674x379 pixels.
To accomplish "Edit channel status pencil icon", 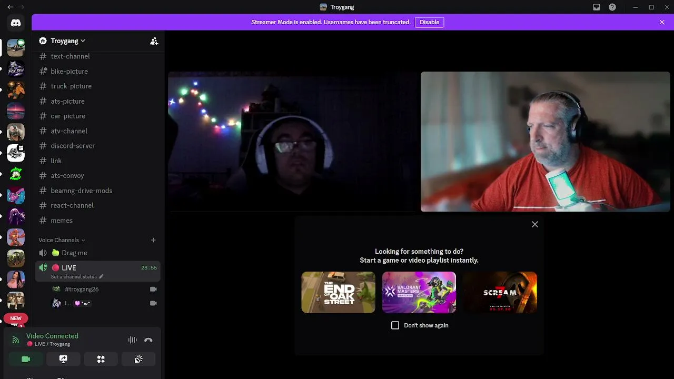I will tap(101, 277).
